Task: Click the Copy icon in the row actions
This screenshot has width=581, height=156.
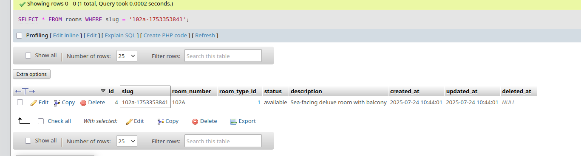Action: [x=57, y=103]
